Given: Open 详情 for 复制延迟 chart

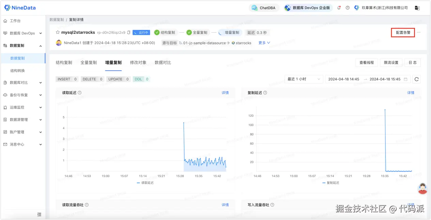Looking at the screenshot, I should [411, 93].
